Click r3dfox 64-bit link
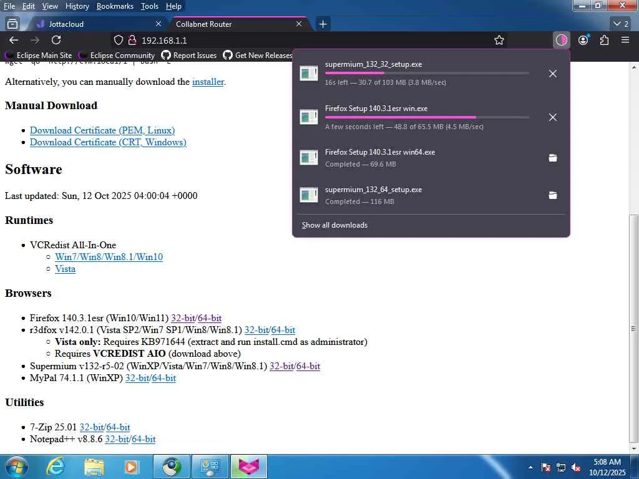The width and height of the screenshot is (639, 479). pyautogui.click(x=283, y=330)
